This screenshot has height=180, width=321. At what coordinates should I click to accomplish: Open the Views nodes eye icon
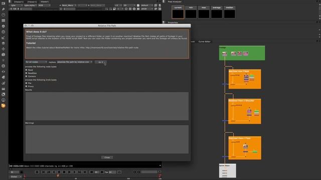click(4, 71)
